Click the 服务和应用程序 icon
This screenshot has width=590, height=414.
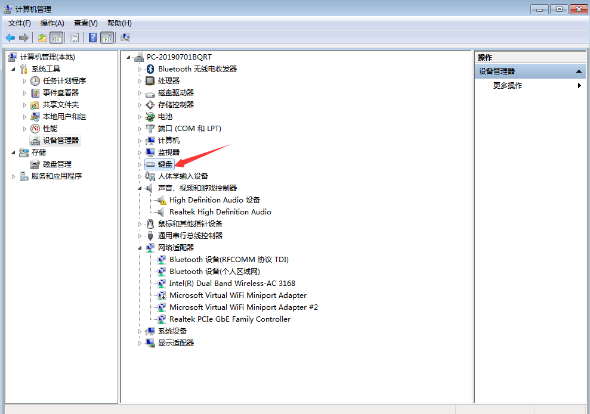pyautogui.click(x=24, y=176)
